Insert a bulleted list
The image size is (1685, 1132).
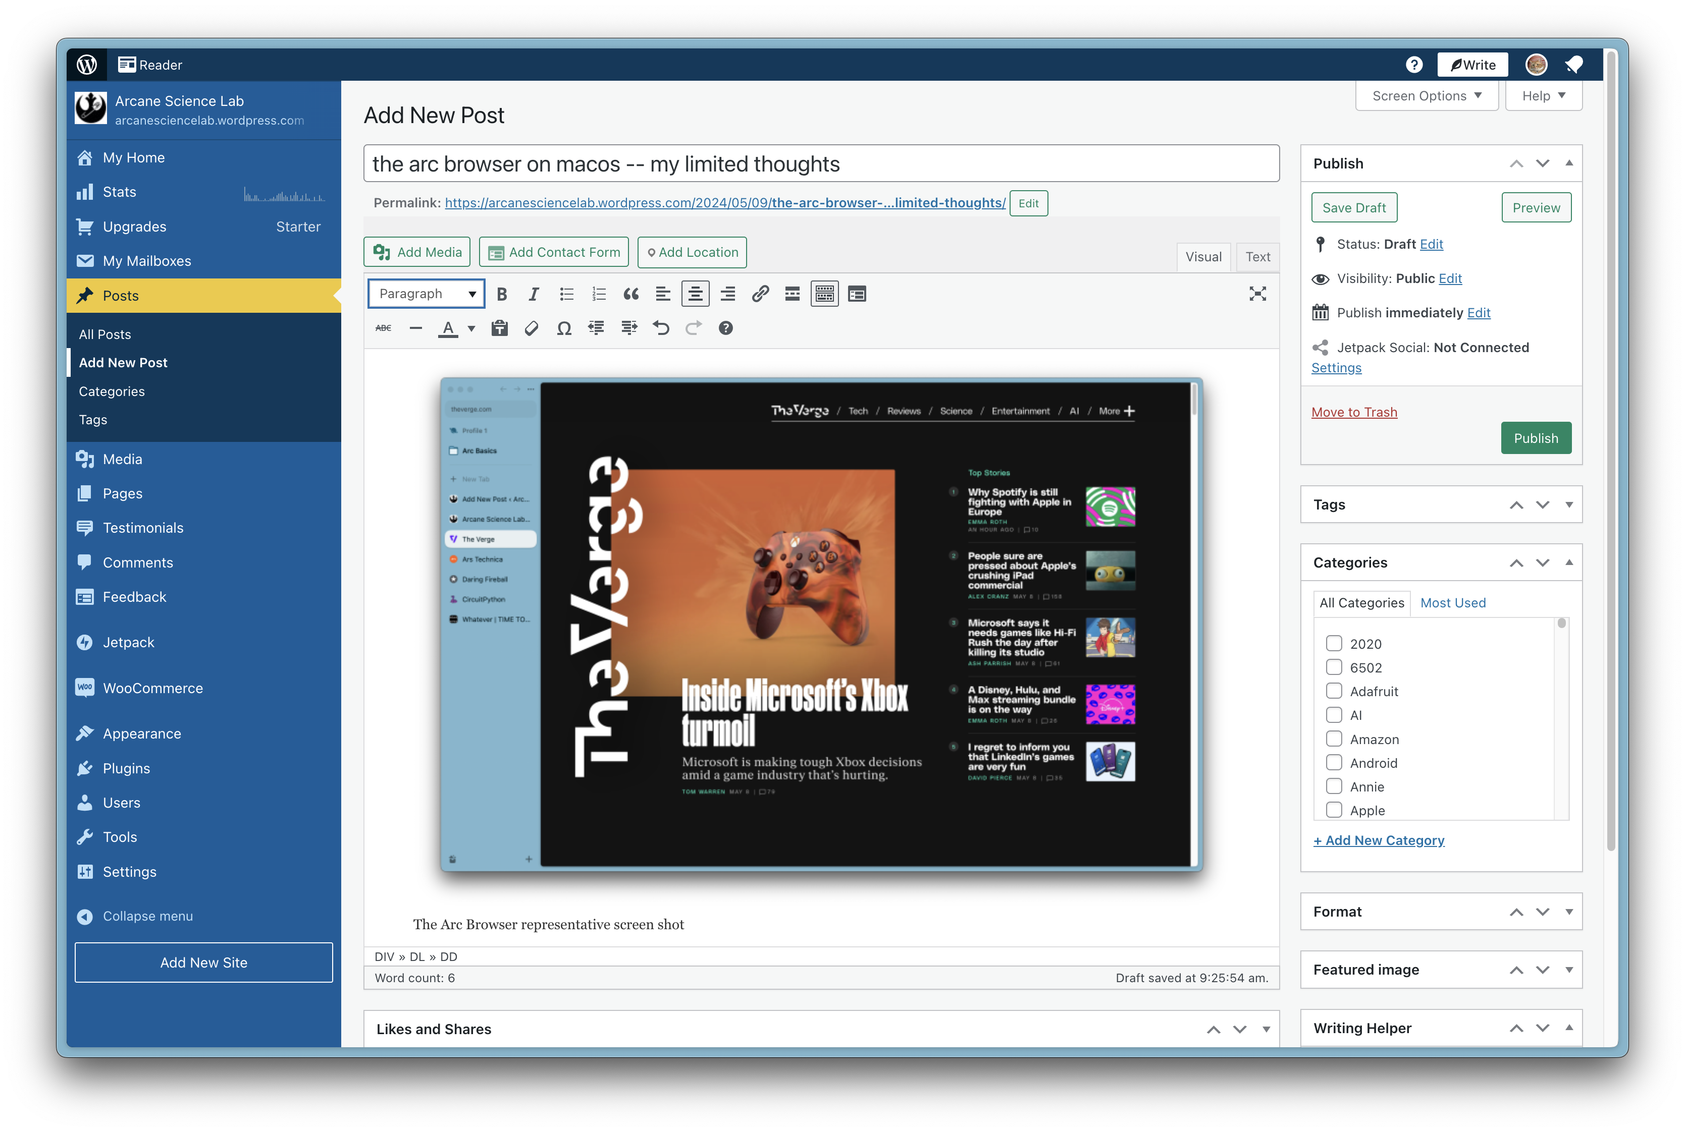pos(566,294)
